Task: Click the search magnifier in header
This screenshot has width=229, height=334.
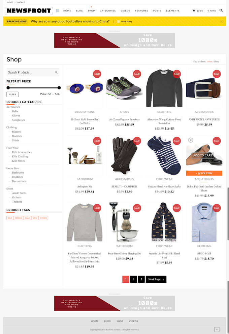Action: pyautogui.click(x=221, y=10)
